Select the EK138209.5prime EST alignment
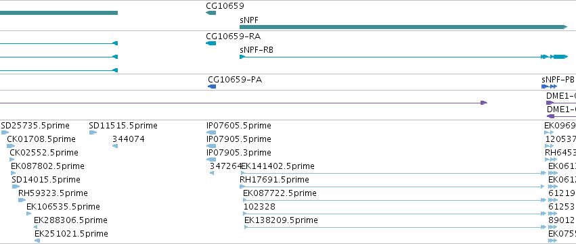The width and height of the screenshot is (576, 244). [395, 227]
